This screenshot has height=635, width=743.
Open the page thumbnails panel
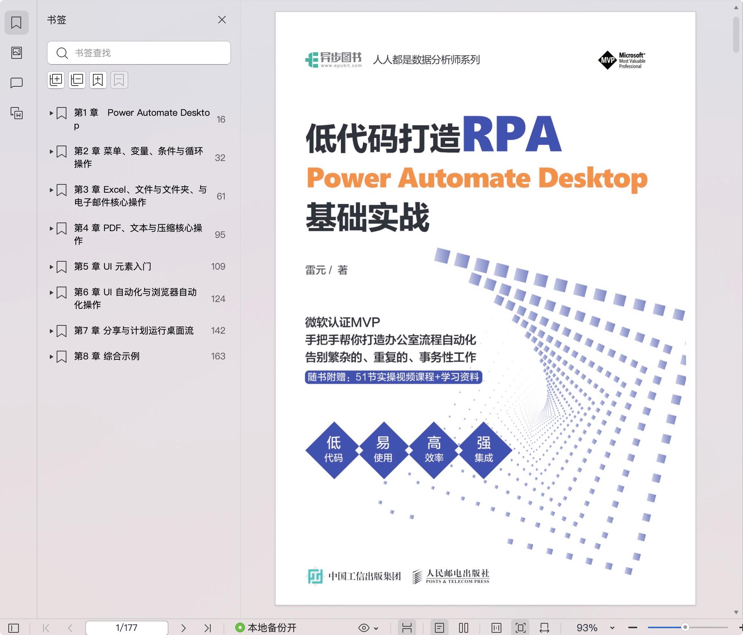16,52
